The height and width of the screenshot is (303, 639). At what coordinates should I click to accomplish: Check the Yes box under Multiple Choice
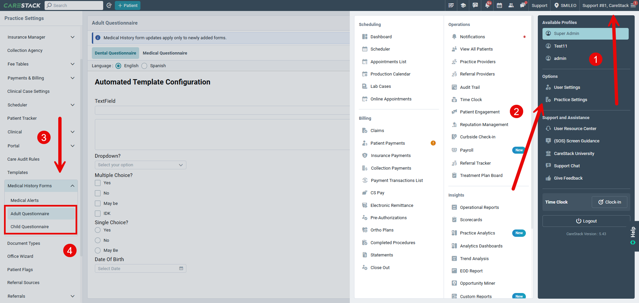click(98, 183)
